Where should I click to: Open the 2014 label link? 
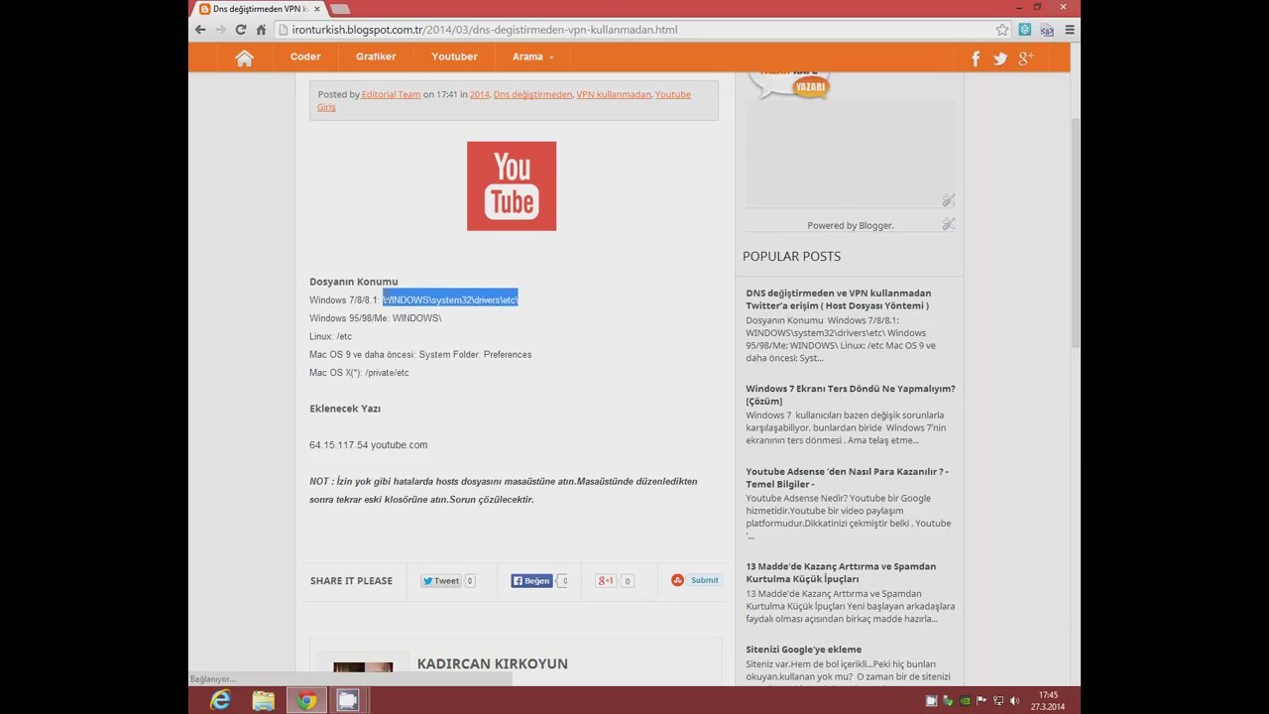479,94
